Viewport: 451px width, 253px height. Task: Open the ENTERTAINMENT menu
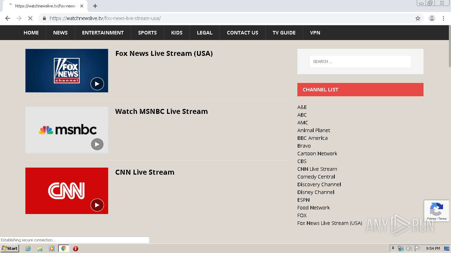pos(103,33)
